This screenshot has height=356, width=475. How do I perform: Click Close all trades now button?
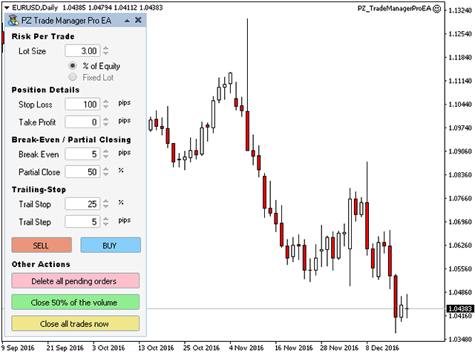tap(76, 323)
